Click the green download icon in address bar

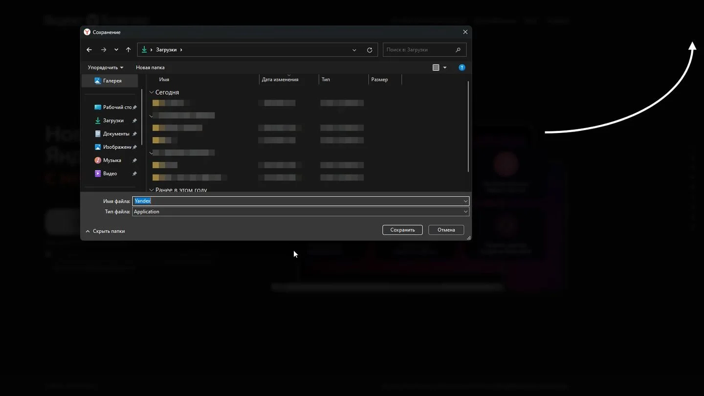point(144,49)
